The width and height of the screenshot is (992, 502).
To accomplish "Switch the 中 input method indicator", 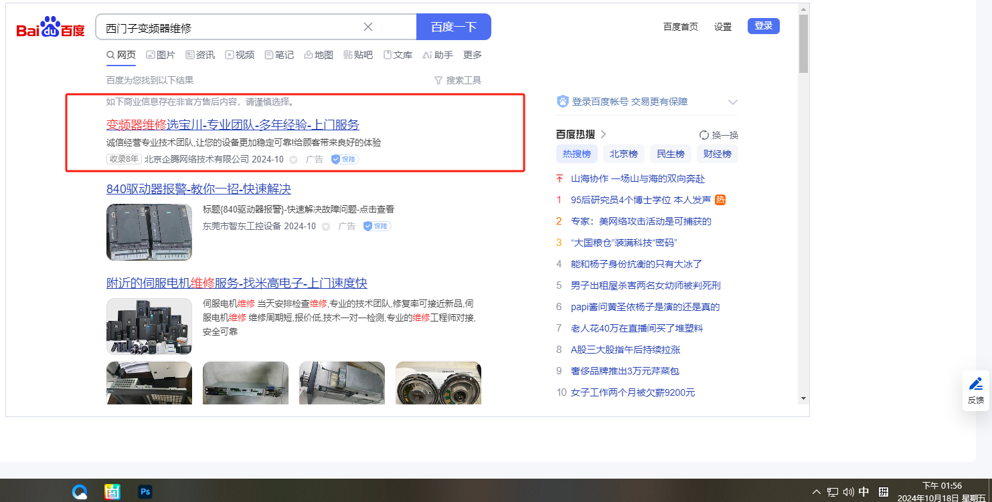I will [x=864, y=492].
